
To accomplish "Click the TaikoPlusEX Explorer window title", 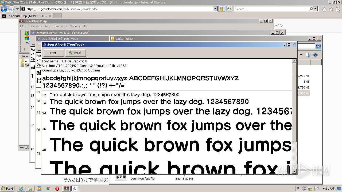I will tap(124, 39).
